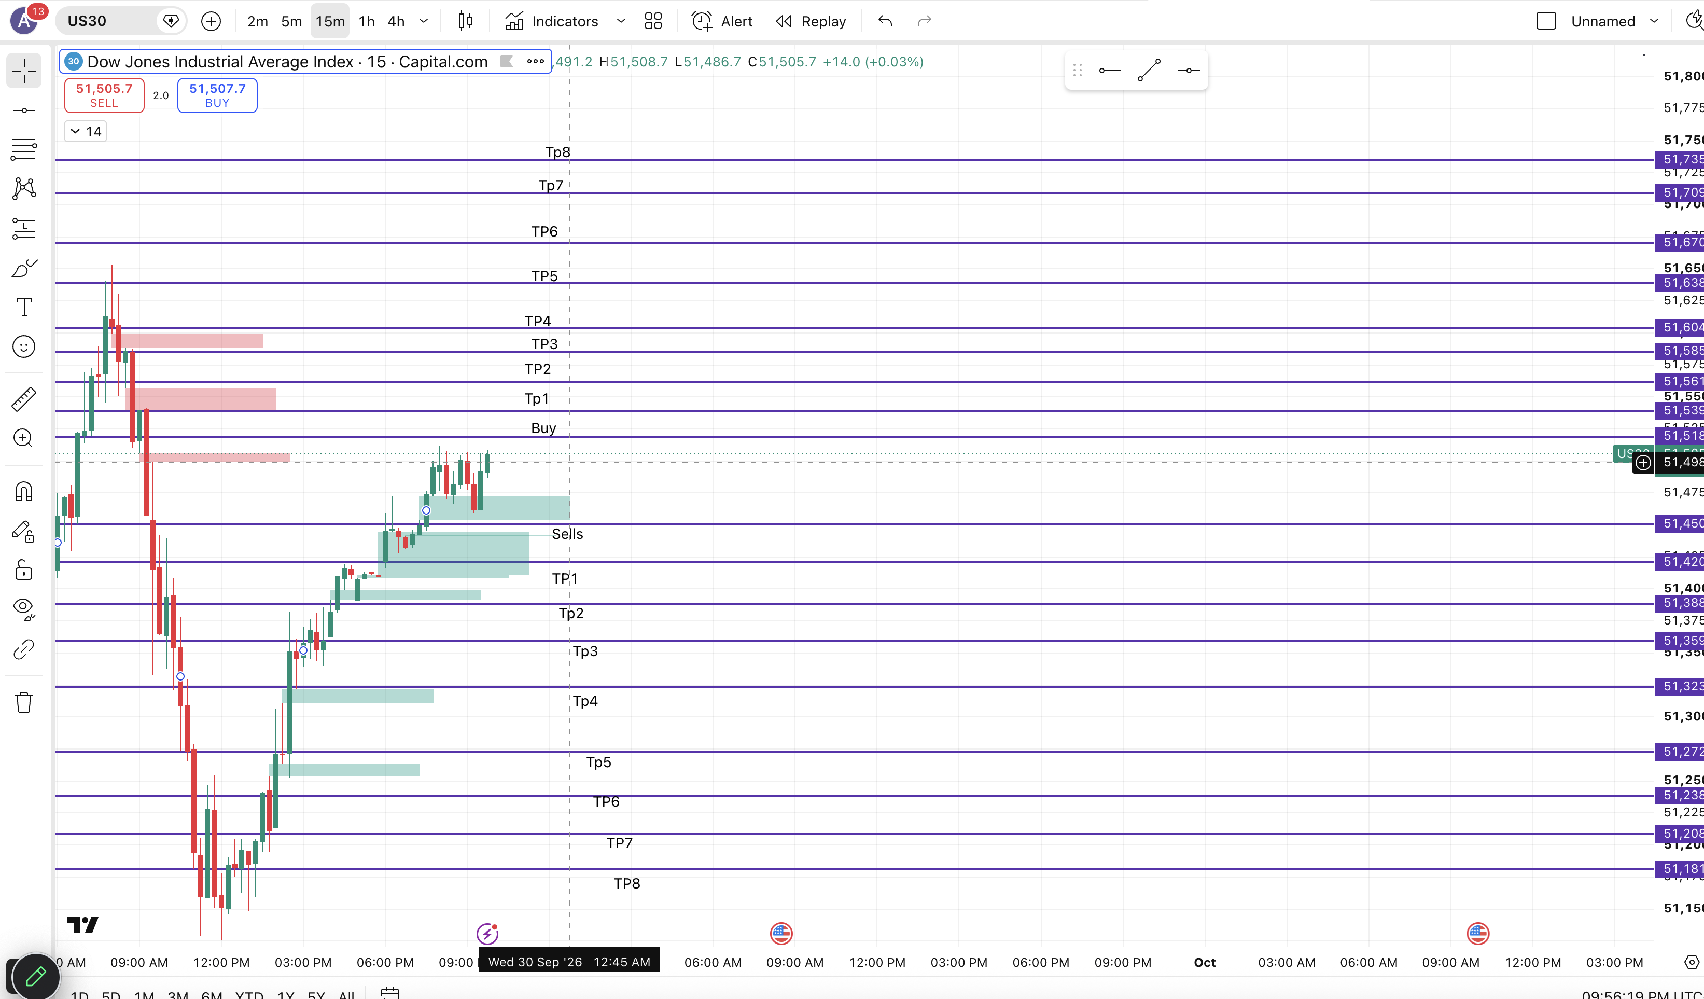Open the chart type candle selector
This screenshot has width=1704, height=999.
click(465, 22)
